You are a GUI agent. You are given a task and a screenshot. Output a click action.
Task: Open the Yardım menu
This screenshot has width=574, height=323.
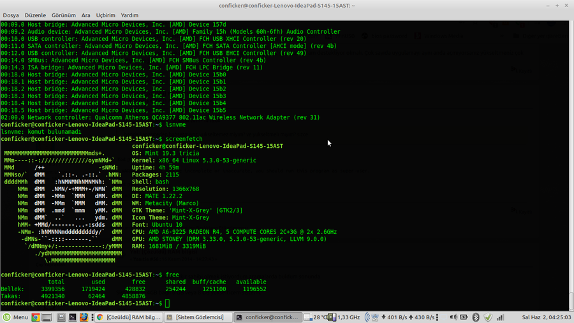click(129, 15)
